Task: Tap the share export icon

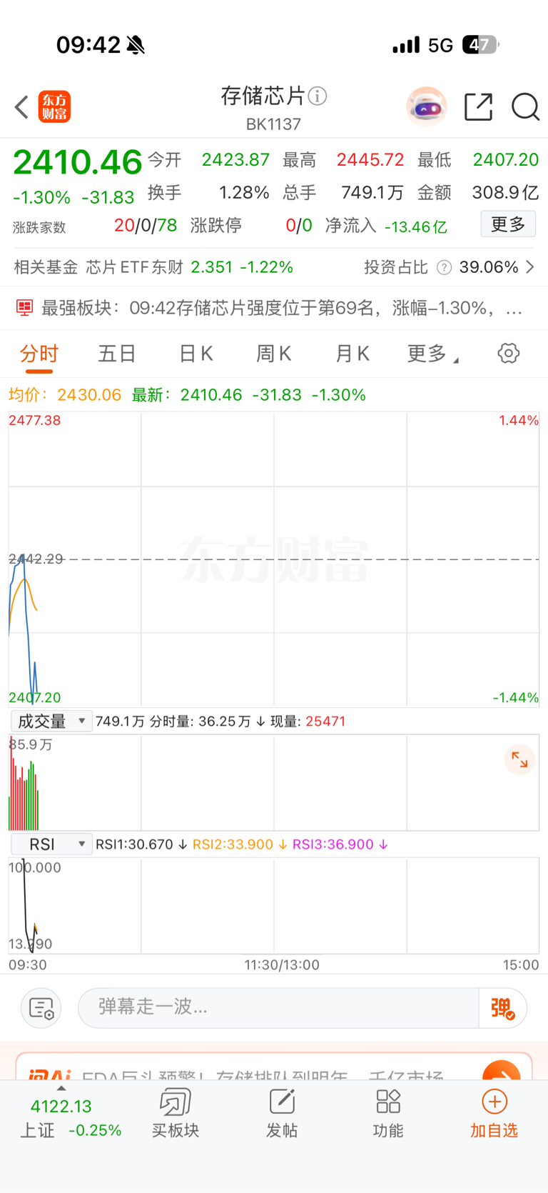Action: [478, 107]
